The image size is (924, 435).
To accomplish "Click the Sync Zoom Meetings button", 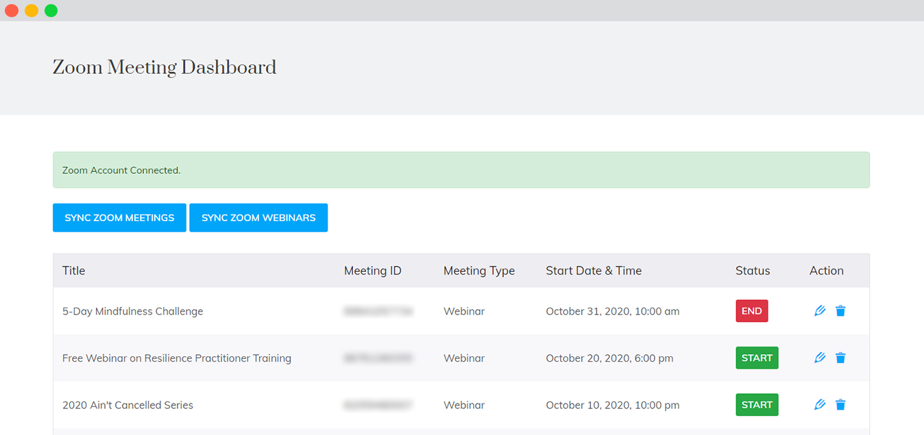I will (x=119, y=218).
